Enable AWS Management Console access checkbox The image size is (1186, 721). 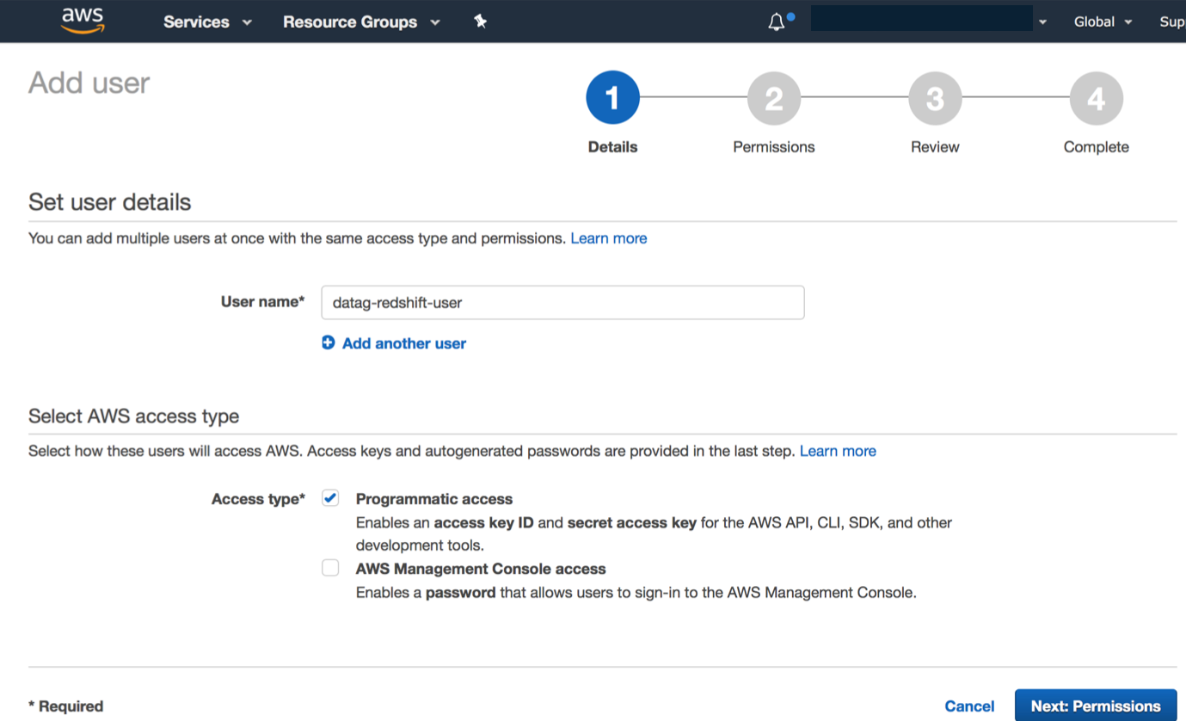(330, 568)
